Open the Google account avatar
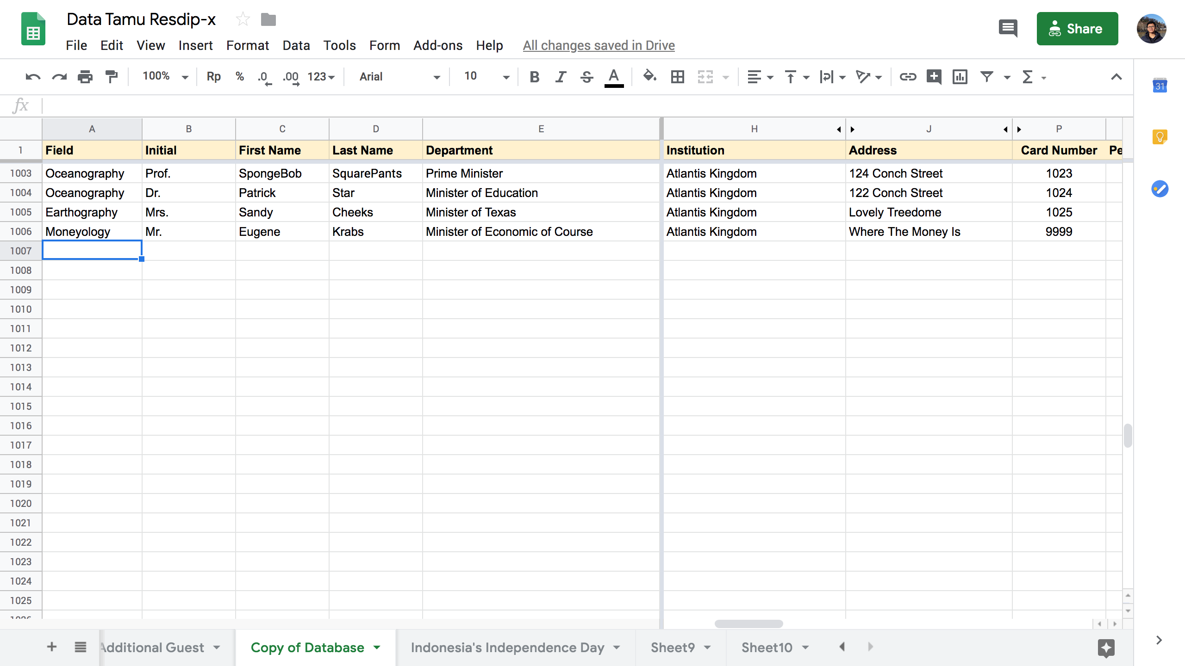 coord(1151,29)
